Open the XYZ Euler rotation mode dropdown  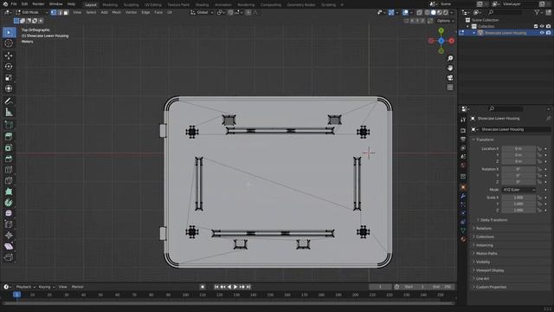pyautogui.click(x=519, y=190)
